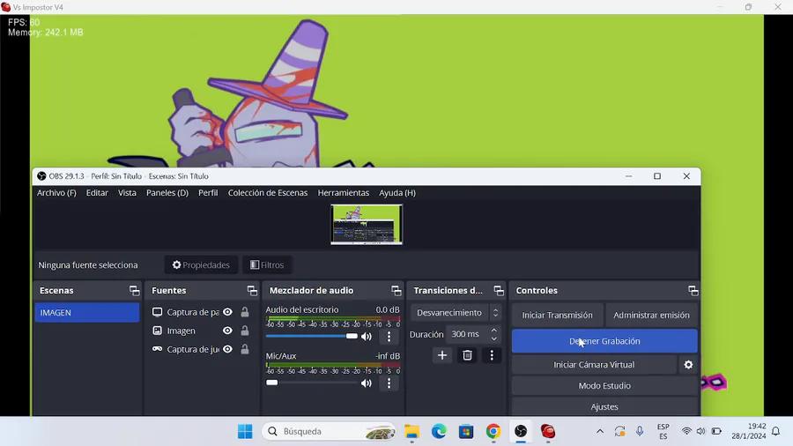Screen dimensions: 793x446
Task: Add a new transition with plus icon
Action: [442, 355]
